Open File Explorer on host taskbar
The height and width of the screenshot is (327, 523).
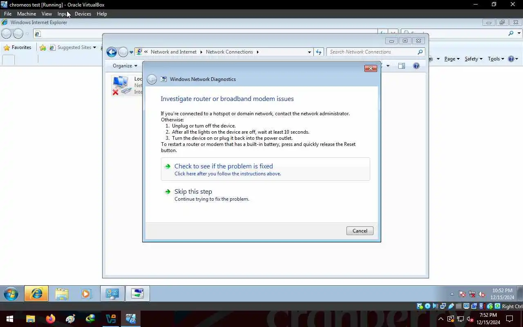pyautogui.click(x=30, y=319)
